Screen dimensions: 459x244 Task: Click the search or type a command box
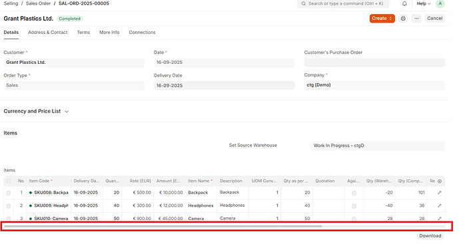coord(343,3)
